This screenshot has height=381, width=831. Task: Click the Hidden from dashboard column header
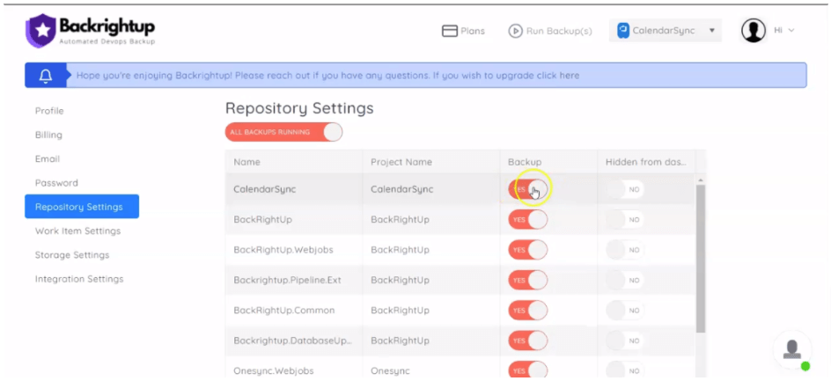(646, 162)
